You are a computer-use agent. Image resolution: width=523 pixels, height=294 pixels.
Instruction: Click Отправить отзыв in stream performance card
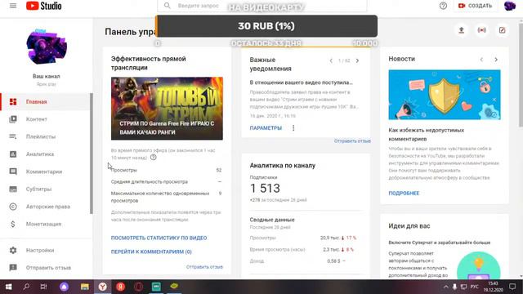204,267
